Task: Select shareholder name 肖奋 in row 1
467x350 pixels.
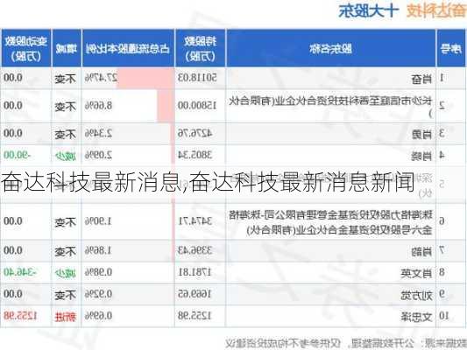Action: (421, 79)
